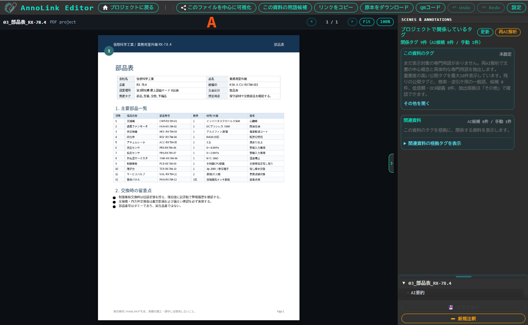Viewport: 528px width, 325px height.
Task: Open このファイルを中心に可視化 graph view
Action: 216,7
